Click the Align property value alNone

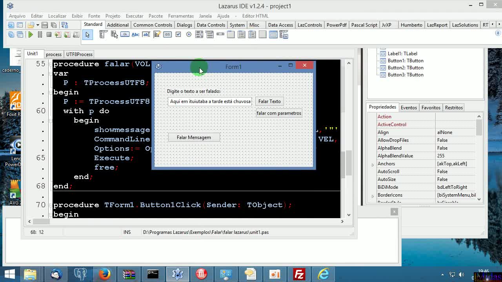[x=455, y=132]
